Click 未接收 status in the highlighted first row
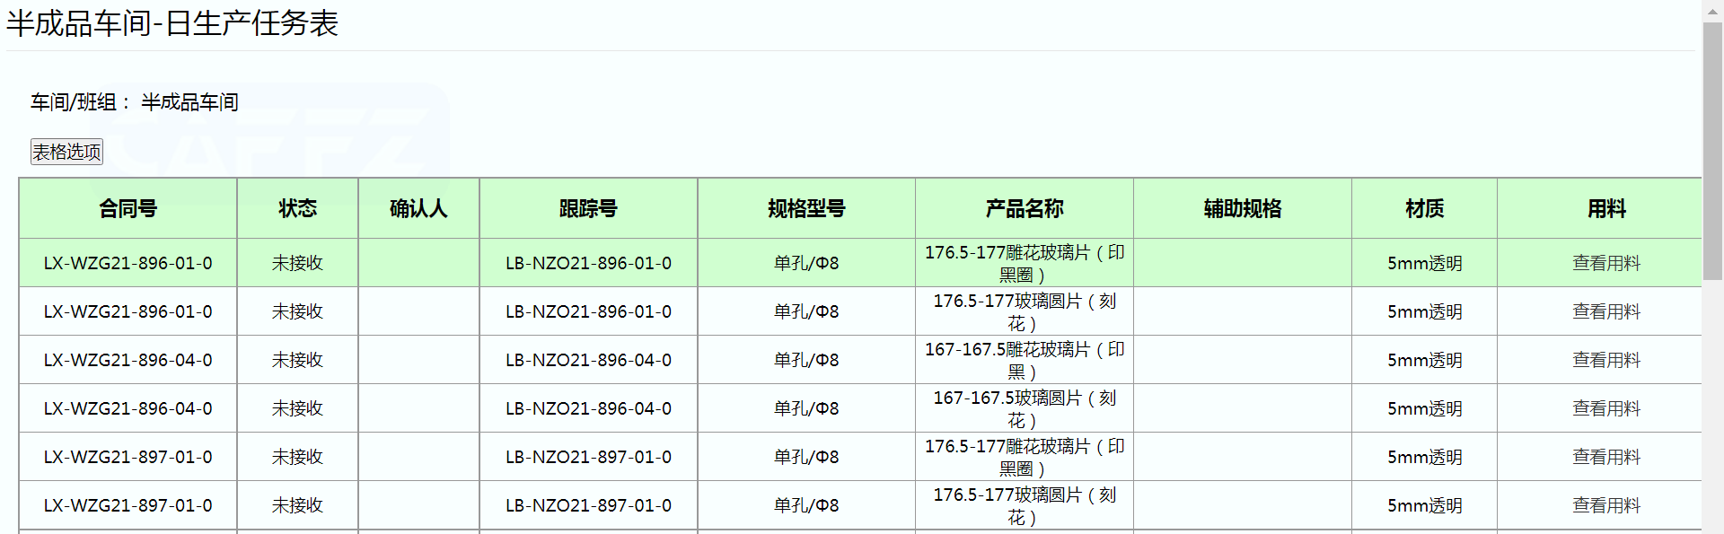The width and height of the screenshot is (1724, 534). pyautogui.click(x=297, y=263)
